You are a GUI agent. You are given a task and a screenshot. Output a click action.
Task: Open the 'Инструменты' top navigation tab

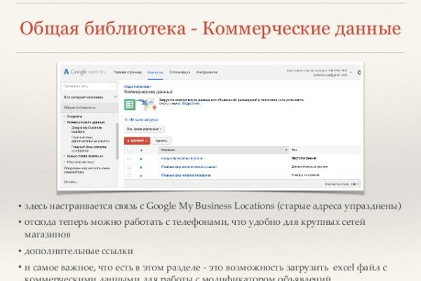(x=208, y=72)
